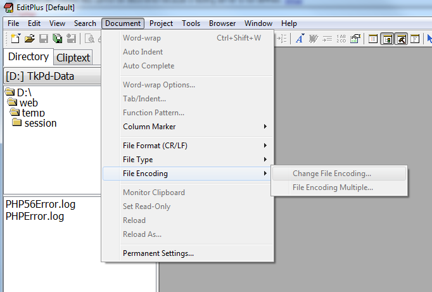
Task: Open the Tools menu
Action: coord(191,23)
